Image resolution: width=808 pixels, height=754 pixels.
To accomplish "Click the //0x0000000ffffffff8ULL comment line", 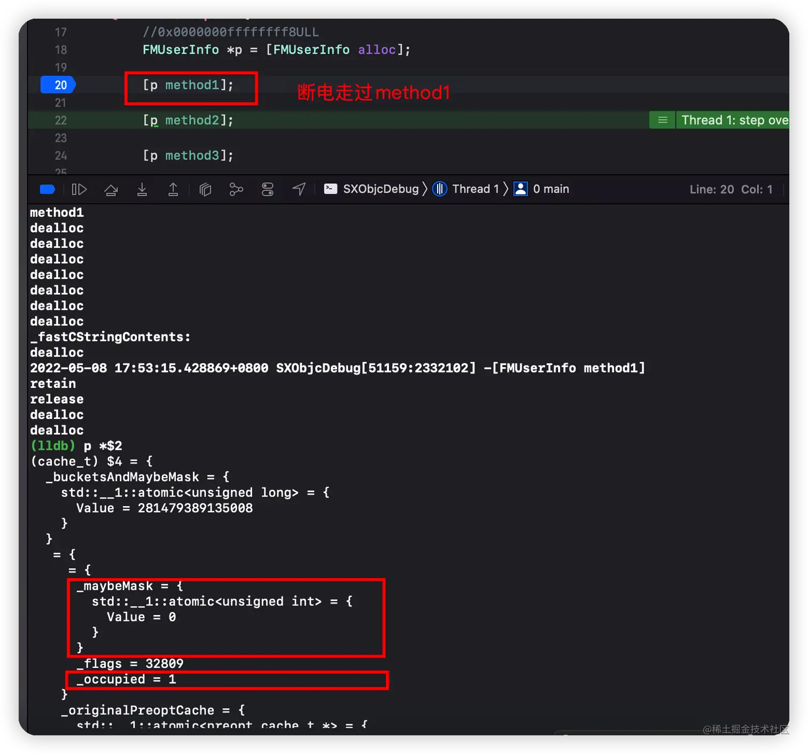I will pyautogui.click(x=231, y=32).
